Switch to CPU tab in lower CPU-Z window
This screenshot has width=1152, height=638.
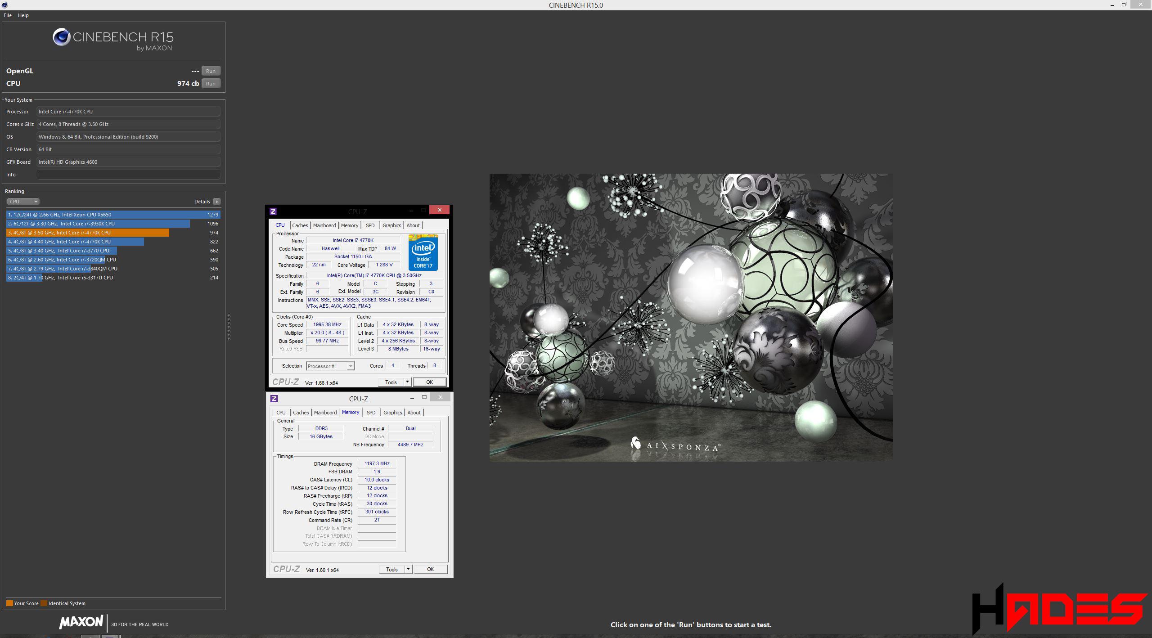click(281, 413)
